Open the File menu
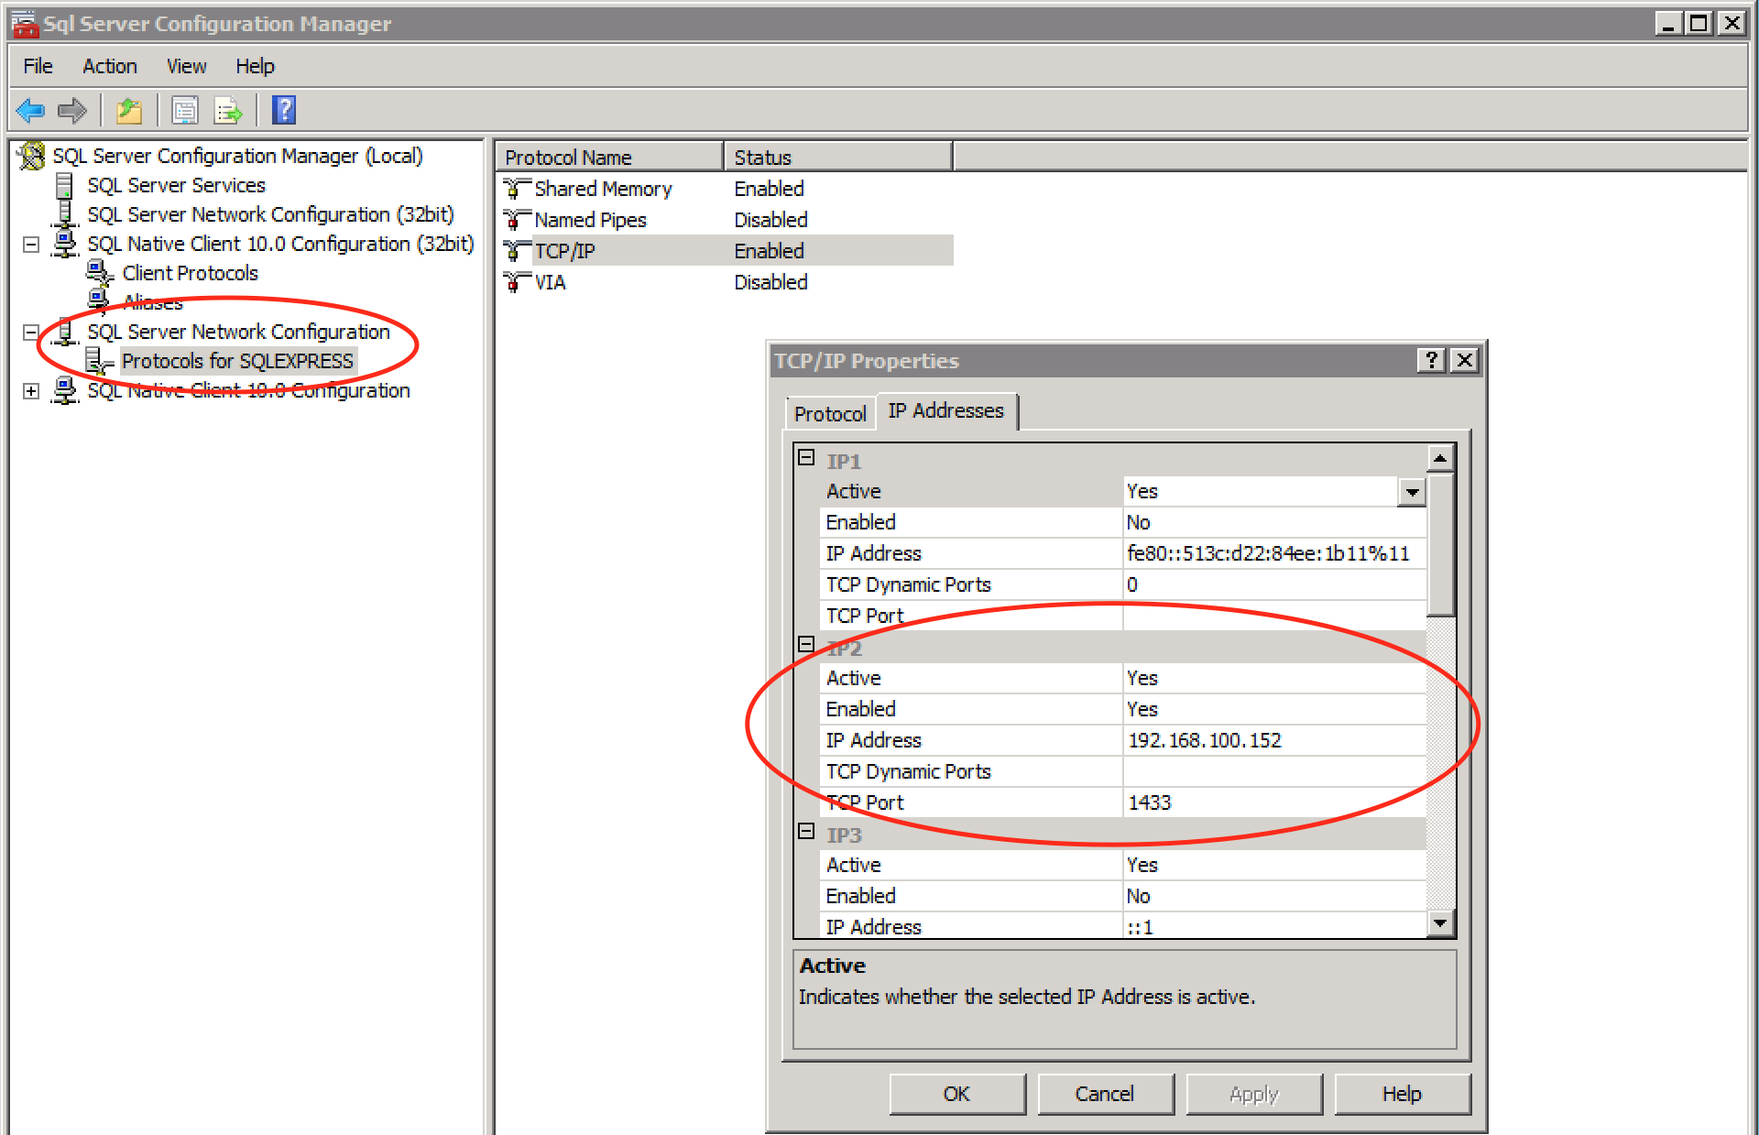1759x1135 pixels. (x=38, y=66)
